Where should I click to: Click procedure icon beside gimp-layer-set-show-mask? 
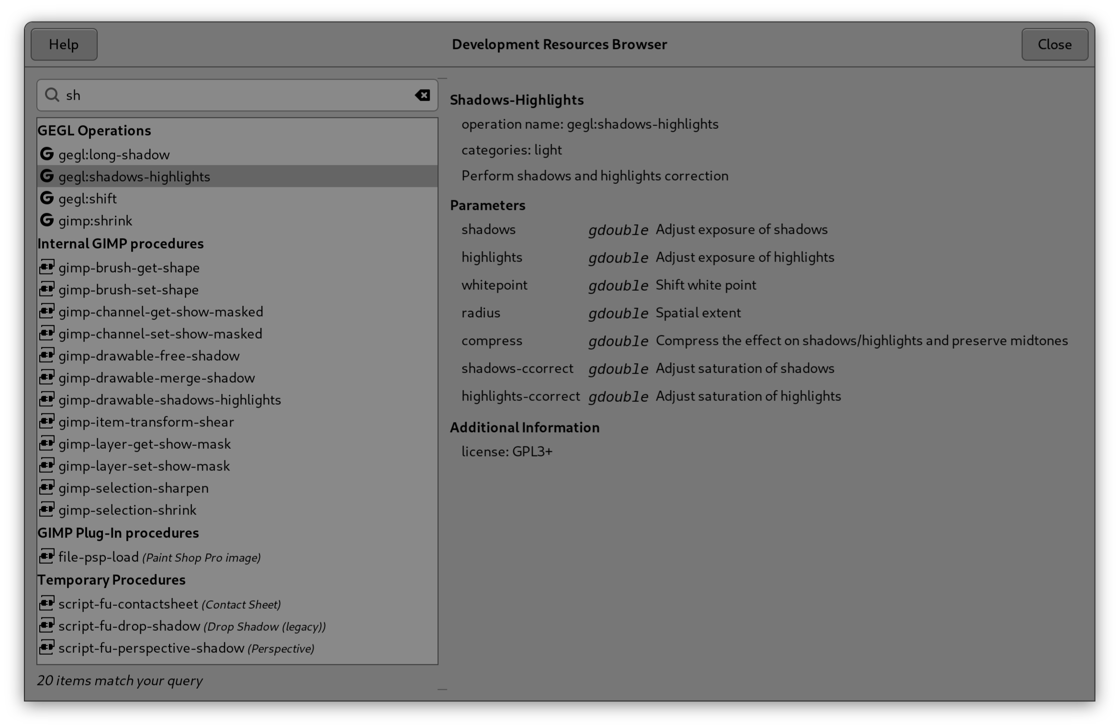46,466
